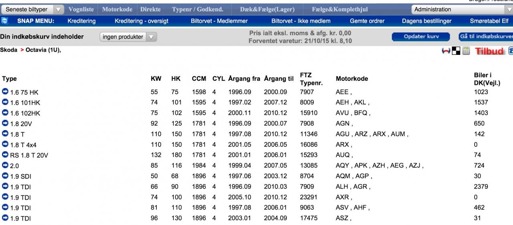This screenshot has height=225, width=513.
Task: Click the blue arrow icon for 1.8 20V
Action: 5,123
